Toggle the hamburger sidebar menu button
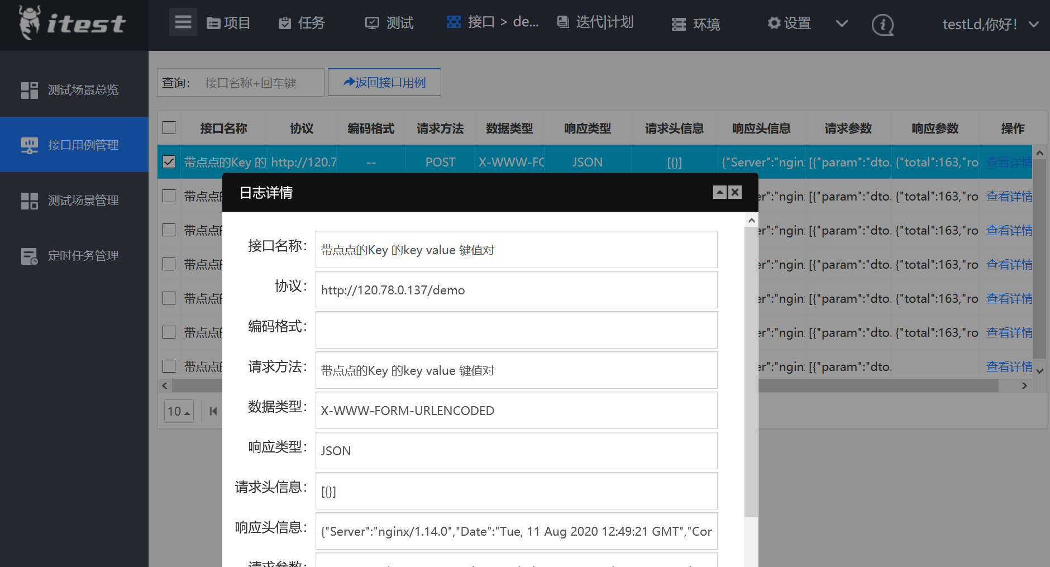The height and width of the screenshot is (567, 1050). click(x=183, y=22)
